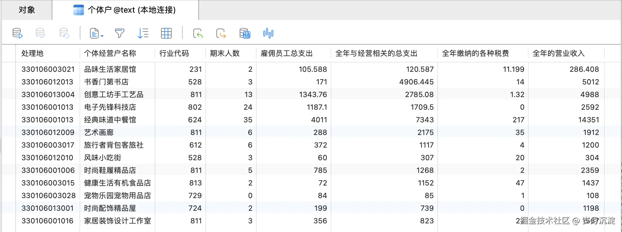This screenshot has height=232, width=622.
Task: Click the table icon on 个体户 tab
Action: 79,10
